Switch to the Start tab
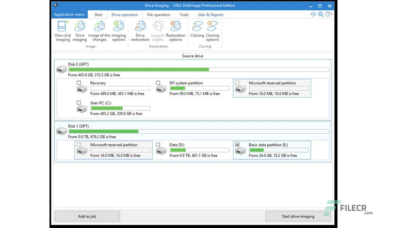Viewport: 394px width, 228px height. click(x=98, y=15)
